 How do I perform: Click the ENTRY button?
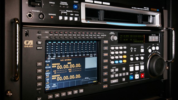[x=114, y=81]
